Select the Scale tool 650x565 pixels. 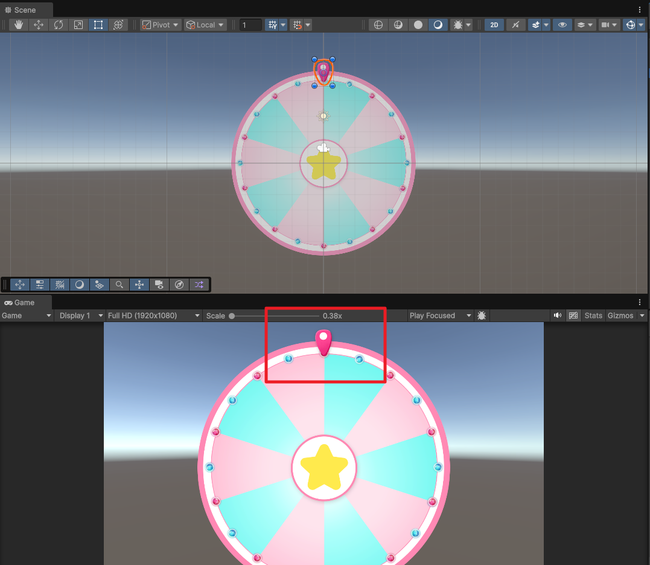coord(78,25)
